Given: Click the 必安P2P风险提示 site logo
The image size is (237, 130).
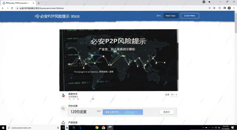Looking at the screenshot, I should click(x=37, y=16).
